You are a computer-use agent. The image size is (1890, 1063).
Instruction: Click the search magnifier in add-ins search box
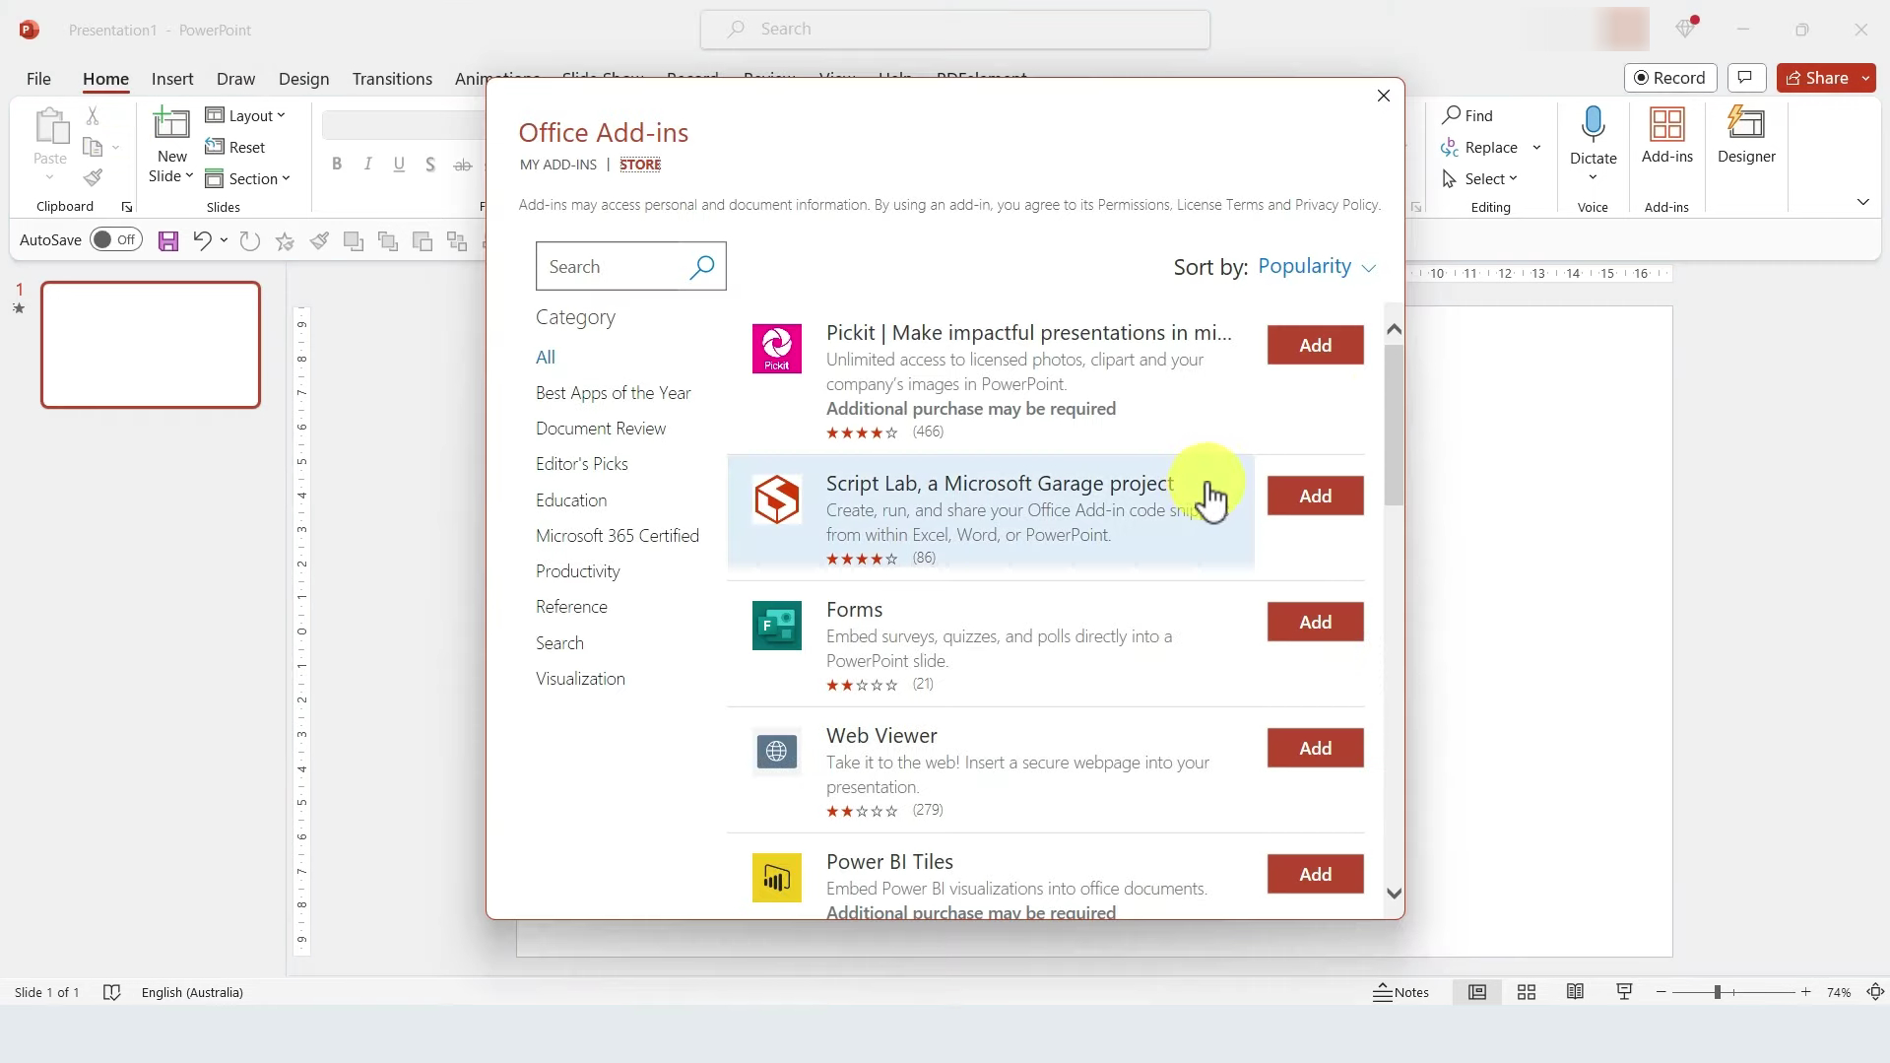click(701, 267)
